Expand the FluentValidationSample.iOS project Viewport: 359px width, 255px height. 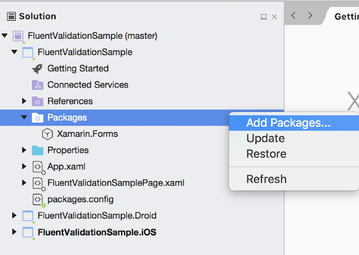click(x=14, y=232)
